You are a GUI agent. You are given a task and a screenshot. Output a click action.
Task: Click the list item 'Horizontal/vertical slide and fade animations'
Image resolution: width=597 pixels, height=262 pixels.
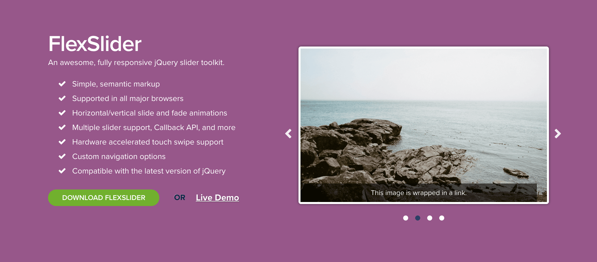coord(150,113)
